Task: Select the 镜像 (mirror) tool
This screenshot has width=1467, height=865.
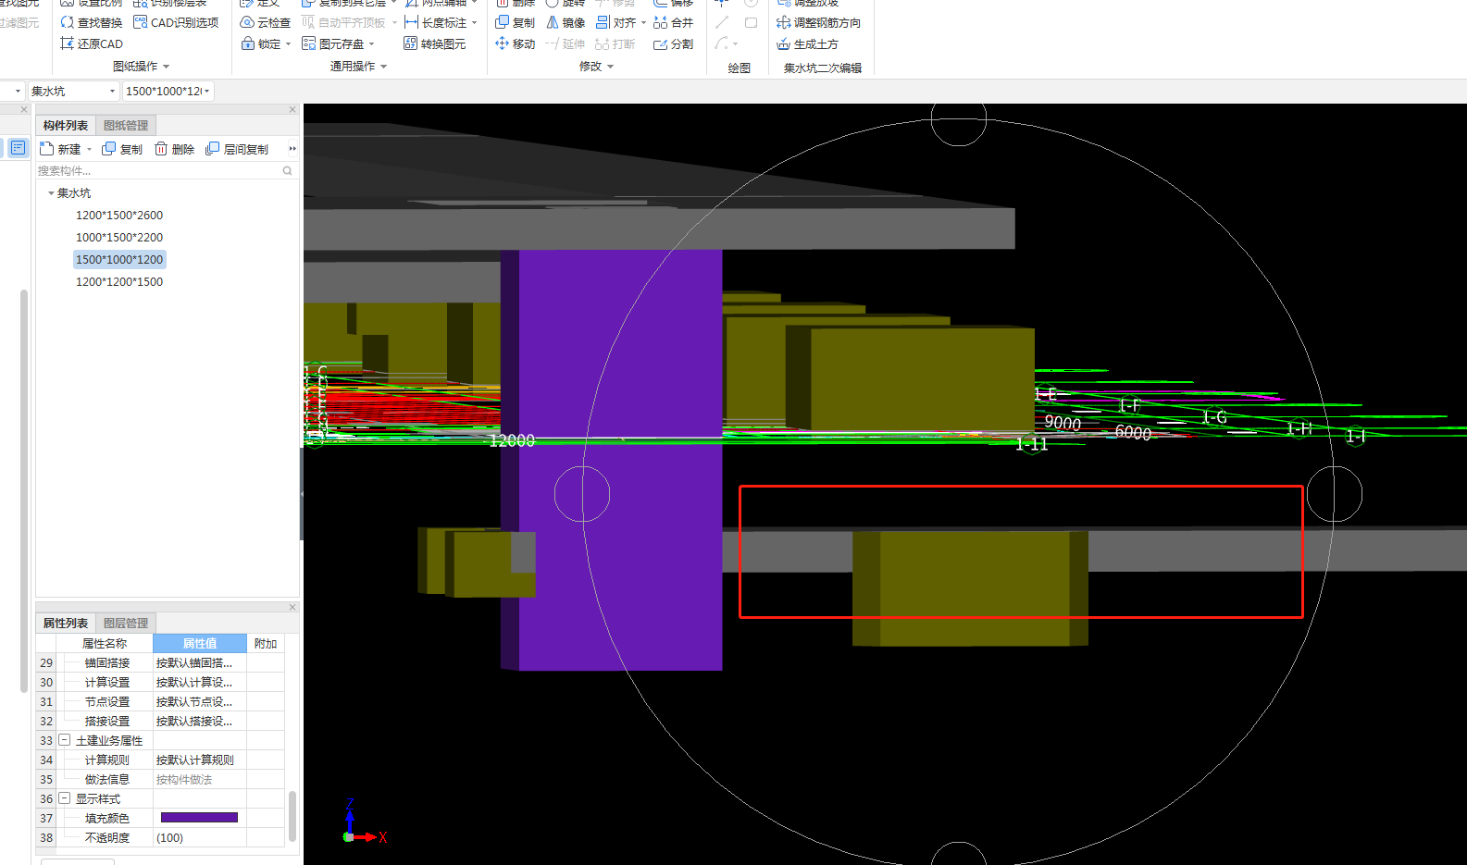Action: pos(566,22)
